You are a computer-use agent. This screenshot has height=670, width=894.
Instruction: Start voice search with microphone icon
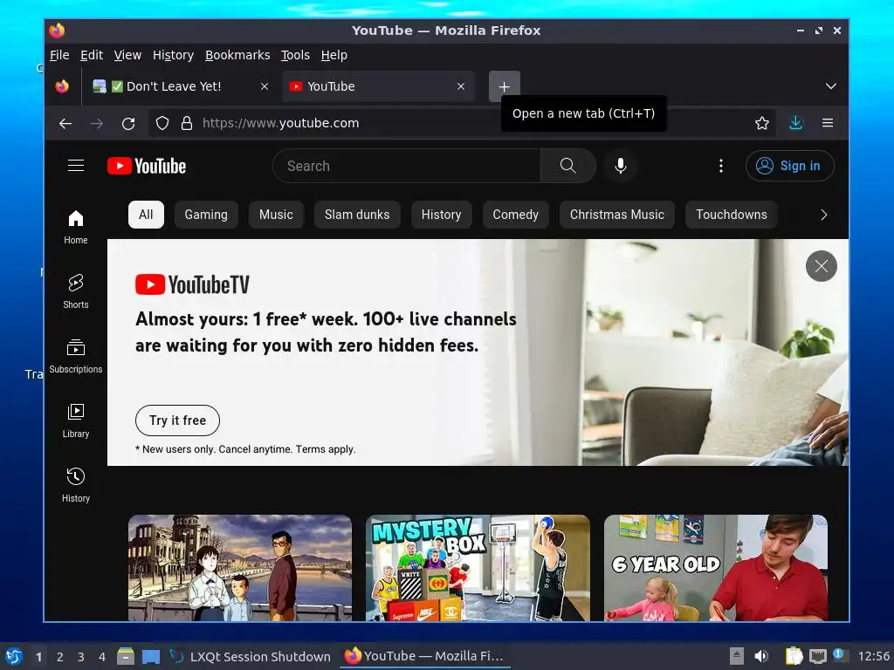[621, 166]
